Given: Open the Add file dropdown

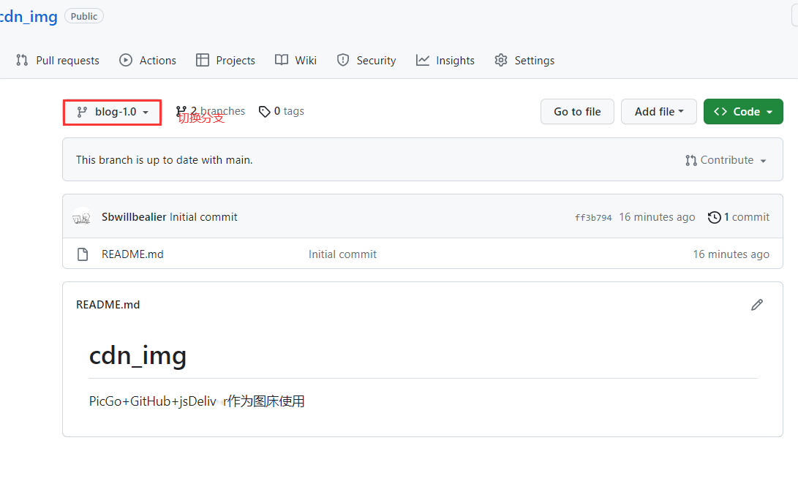Looking at the screenshot, I should 658,111.
